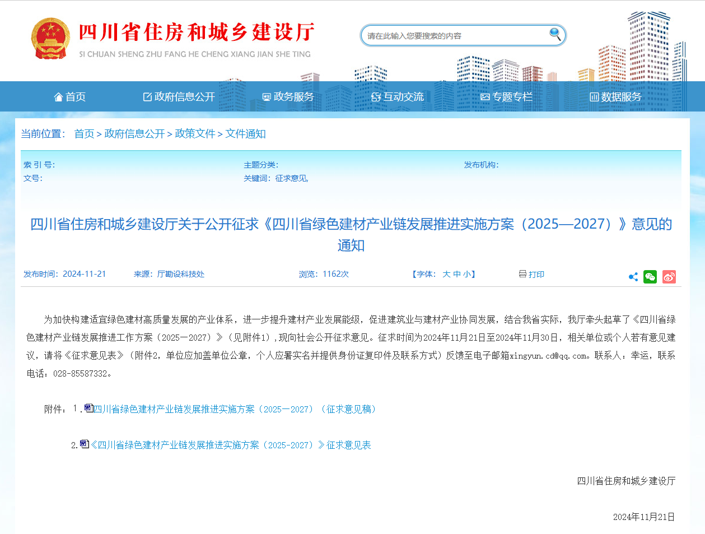
Task: Click the printer icon beside 打印
Action: tap(522, 274)
